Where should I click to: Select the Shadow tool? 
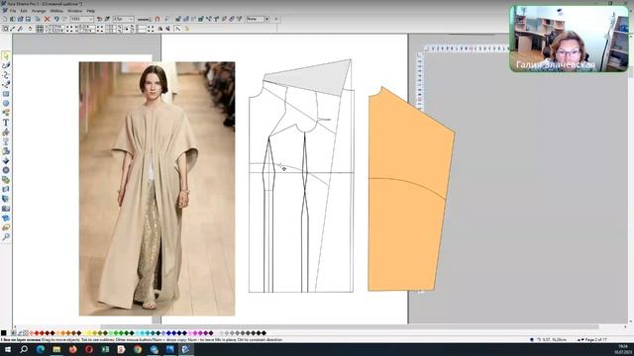pyautogui.click(x=6, y=151)
